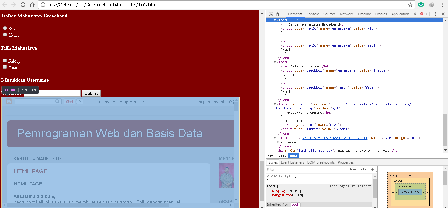This screenshot has height=208, width=448.
Task: Open the Timeline tab
Action: [364, 14]
